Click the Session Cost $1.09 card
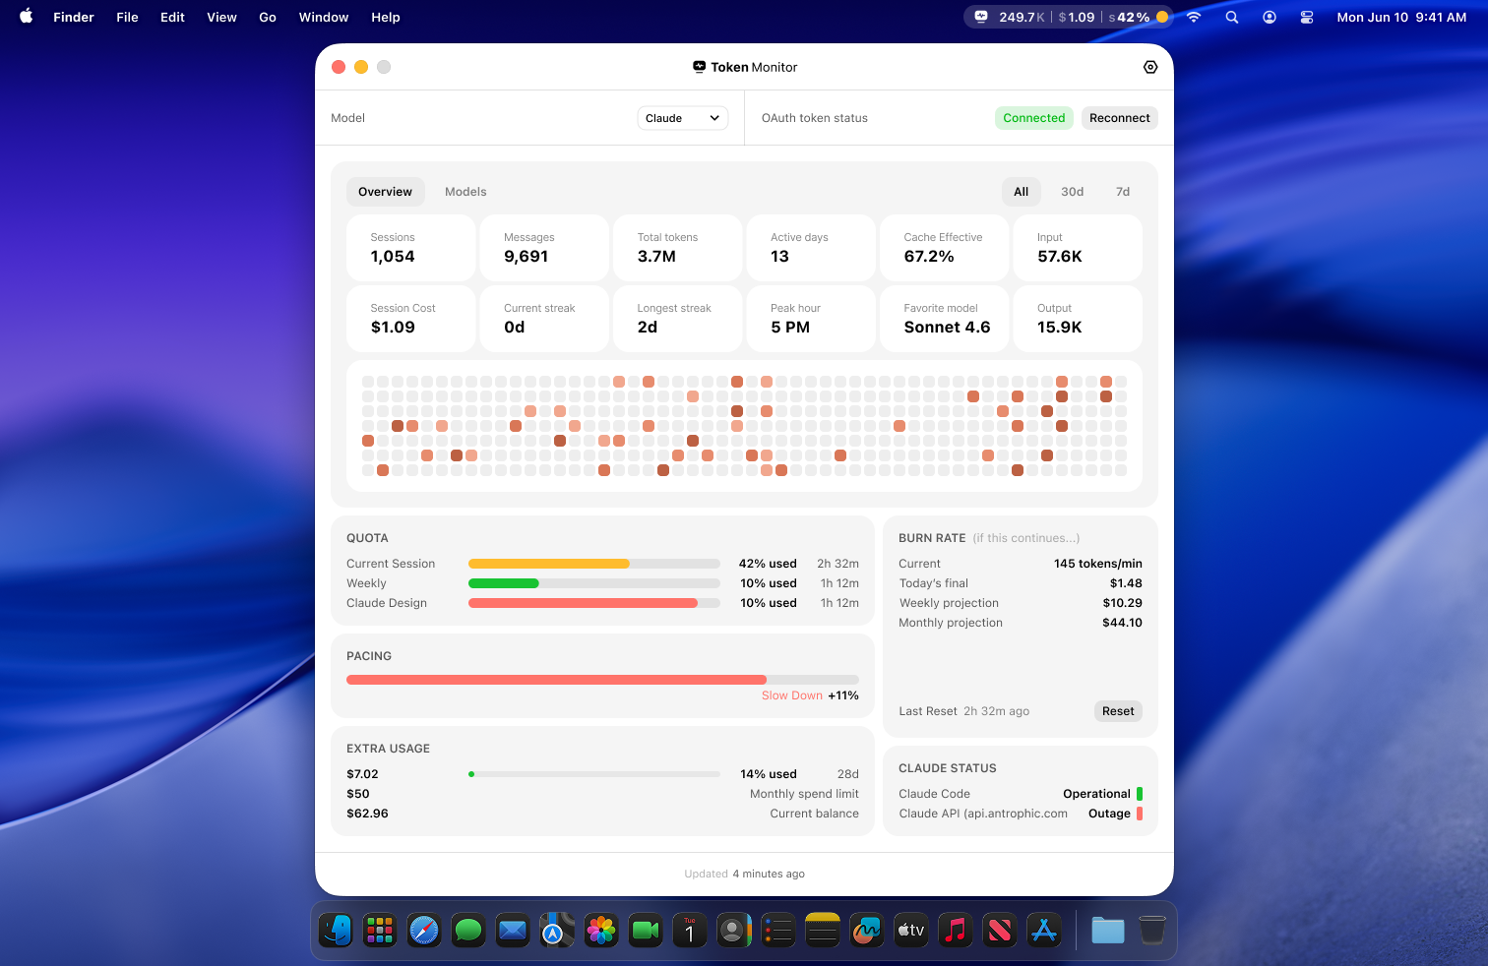1488x966 pixels. [x=411, y=319]
